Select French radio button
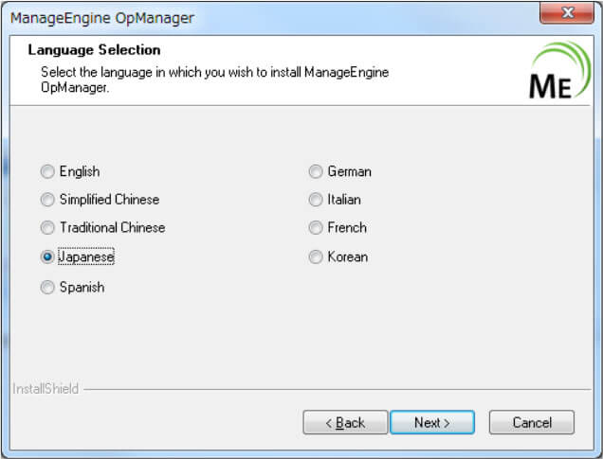 pyautogui.click(x=316, y=227)
